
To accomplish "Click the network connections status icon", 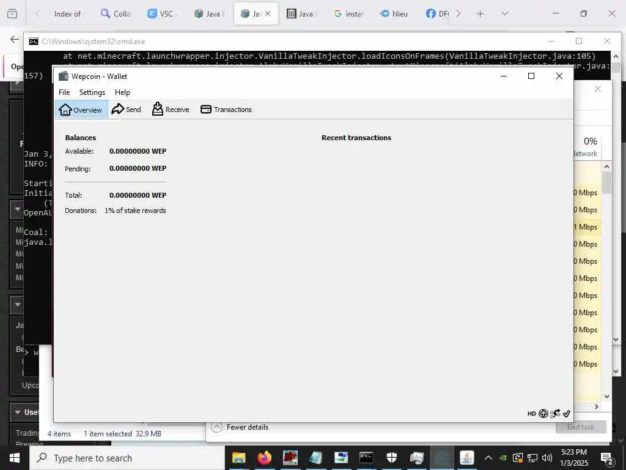I will [555, 414].
